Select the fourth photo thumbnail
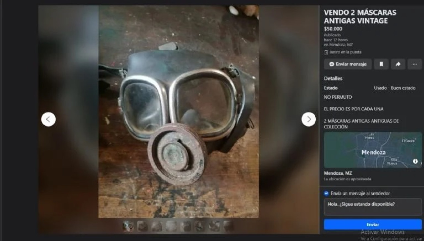Image resolution: width=424 pixels, height=241 pixels. (x=171, y=226)
